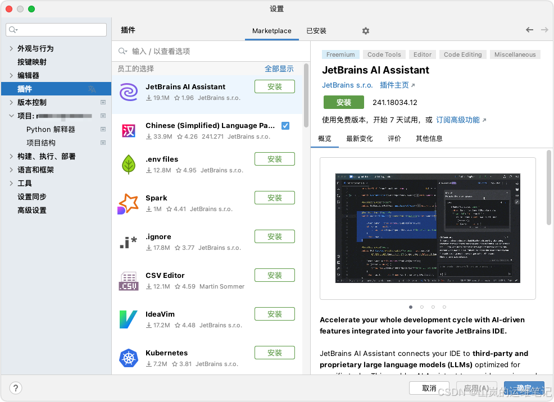554x402 pixels.
Task: Expand the 编辑器 section
Action: [11, 75]
